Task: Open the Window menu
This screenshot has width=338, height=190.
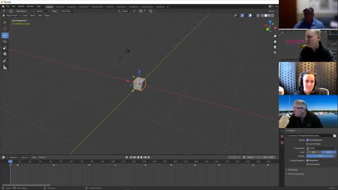Action: pos(30,7)
